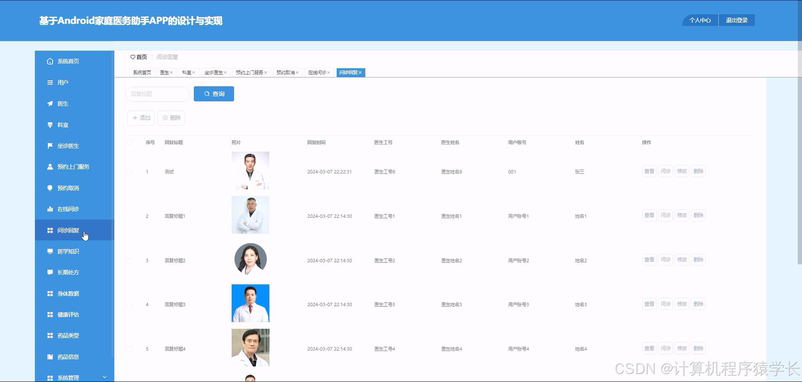Tick the checkbox for row 回复标题4
The height and width of the screenshot is (382, 802).
[x=129, y=349]
